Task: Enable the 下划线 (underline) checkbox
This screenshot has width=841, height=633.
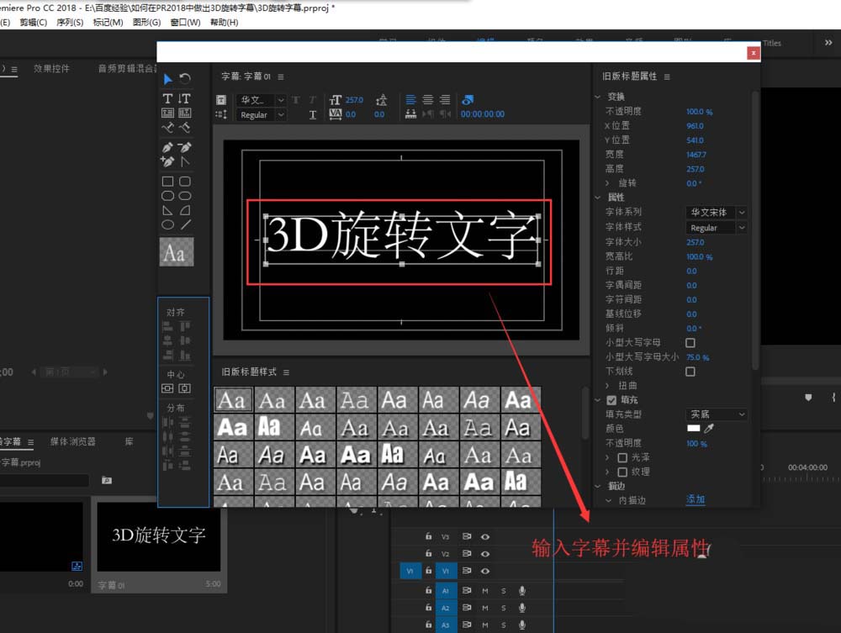Action: (690, 372)
